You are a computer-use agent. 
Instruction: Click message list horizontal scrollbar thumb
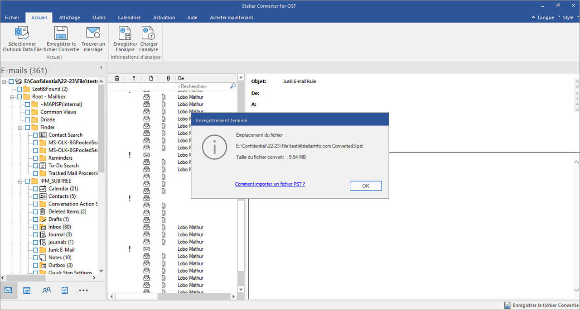(x=136, y=296)
